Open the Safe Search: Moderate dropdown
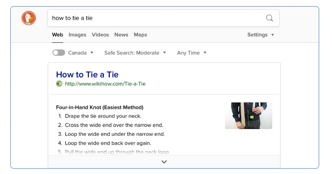The width and height of the screenshot is (332, 174). pyautogui.click(x=135, y=53)
